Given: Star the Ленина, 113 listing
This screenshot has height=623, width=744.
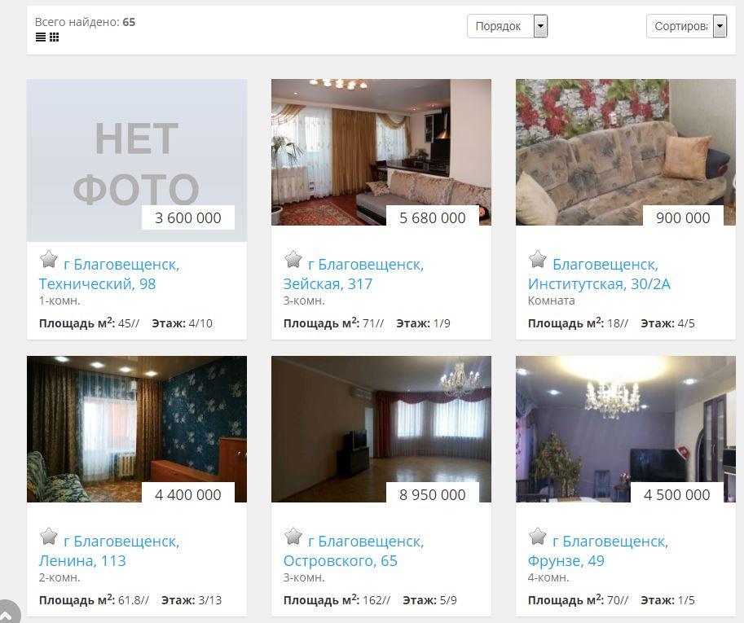Looking at the screenshot, I should pos(48,536).
